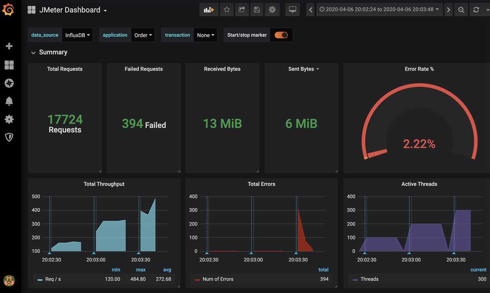Refresh the dashboard

[476, 10]
